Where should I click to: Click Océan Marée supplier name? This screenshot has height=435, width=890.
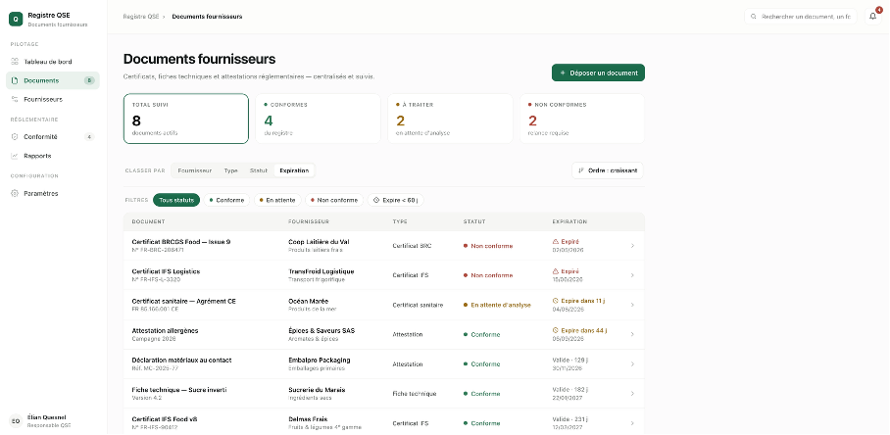tap(308, 301)
